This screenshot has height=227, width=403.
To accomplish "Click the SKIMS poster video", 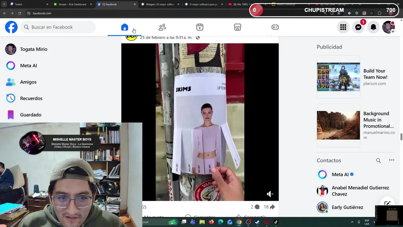I will (x=200, y=122).
